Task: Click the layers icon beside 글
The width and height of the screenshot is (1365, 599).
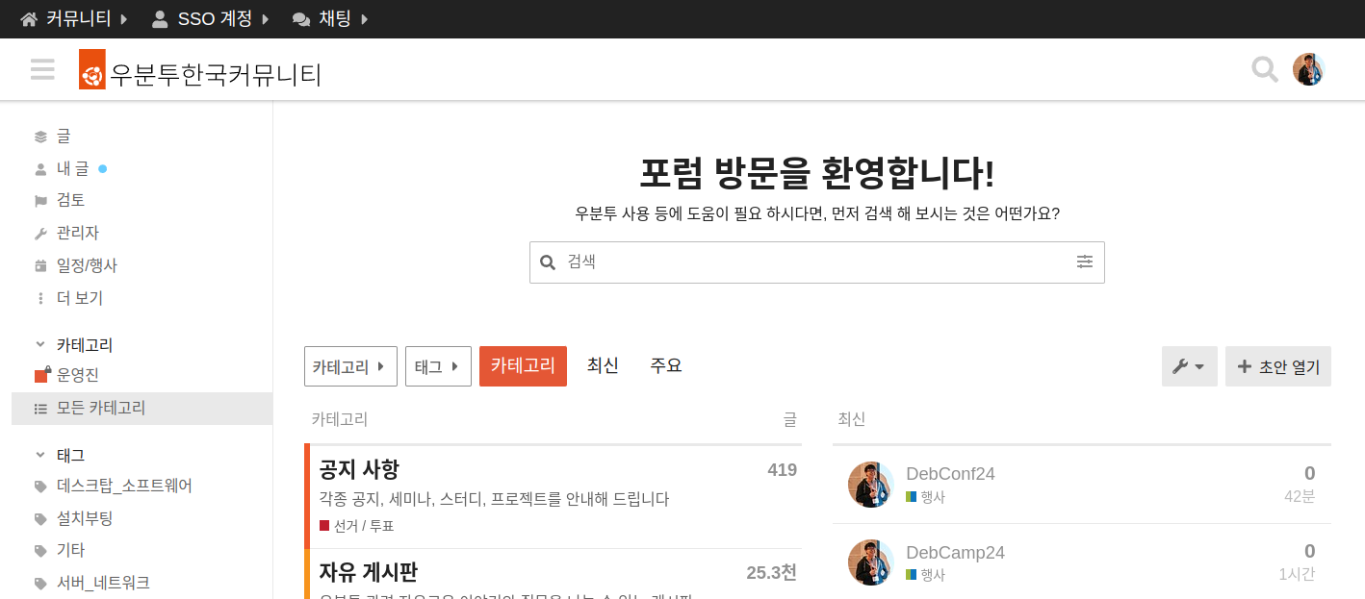Action: [x=40, y=137]
